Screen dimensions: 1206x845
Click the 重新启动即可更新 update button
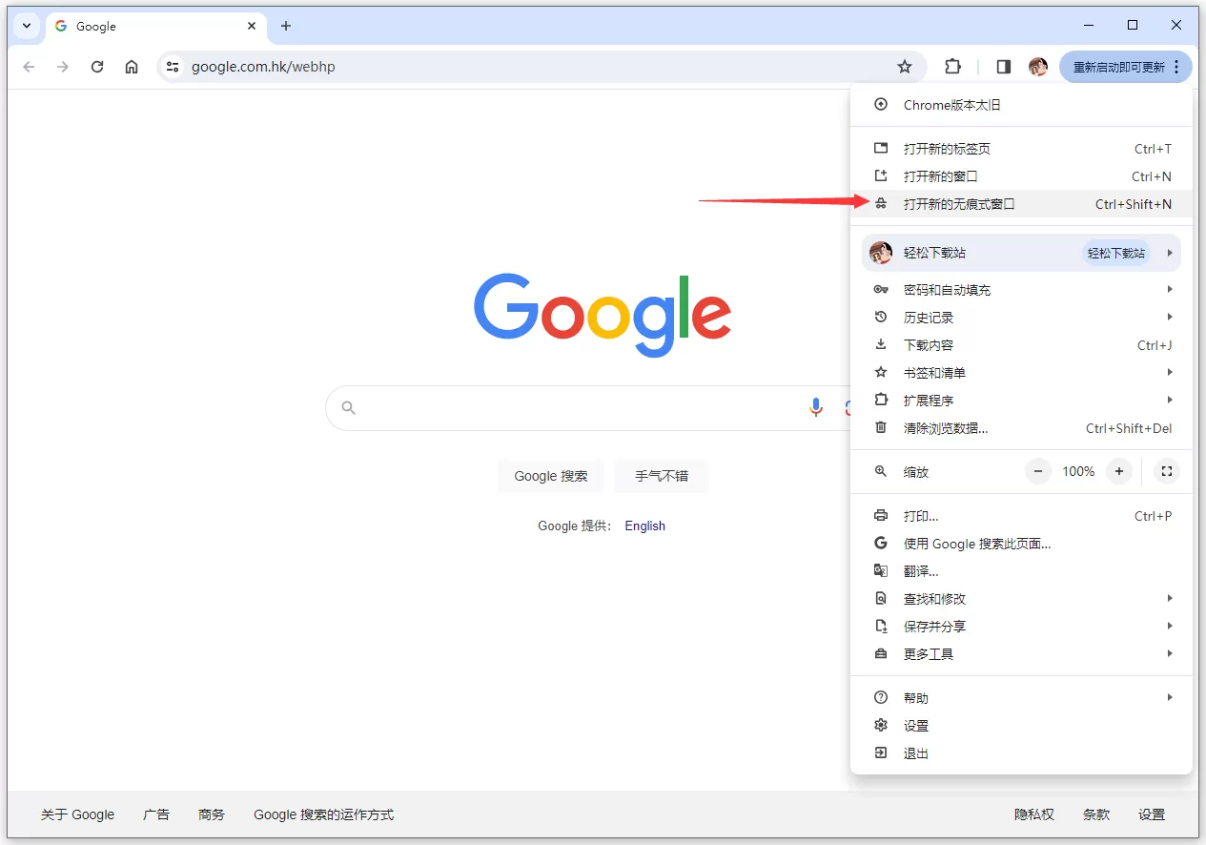1126,67
